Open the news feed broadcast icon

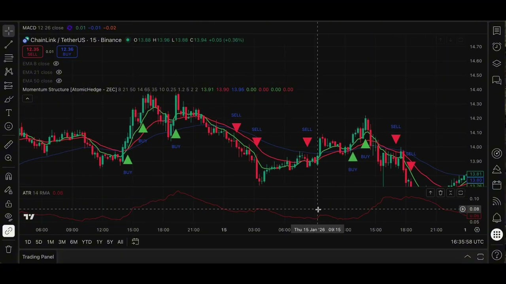click(x=497, y=202)
